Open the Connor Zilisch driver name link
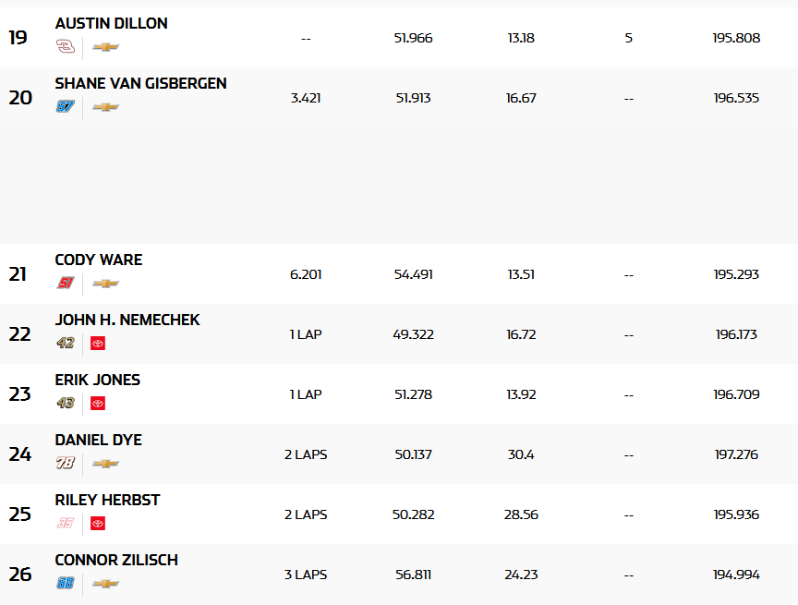Image resolution: width=798 pixels, height=605 pixels. point(116,560)
